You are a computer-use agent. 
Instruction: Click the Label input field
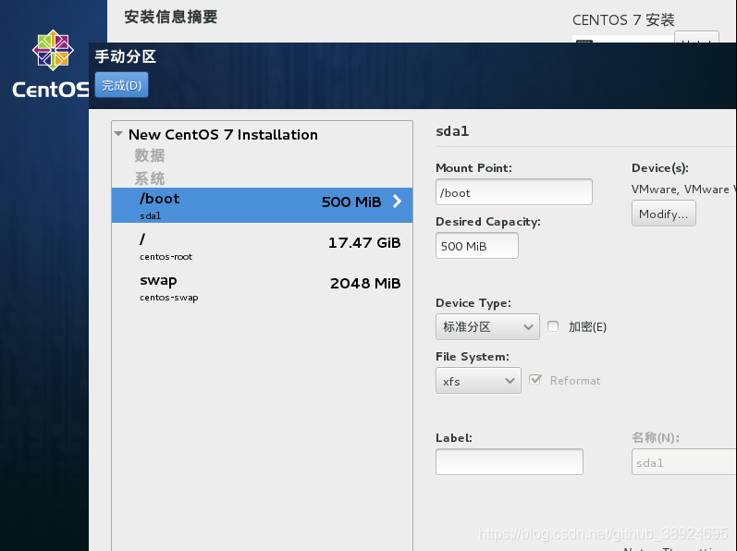click(509, 461)
